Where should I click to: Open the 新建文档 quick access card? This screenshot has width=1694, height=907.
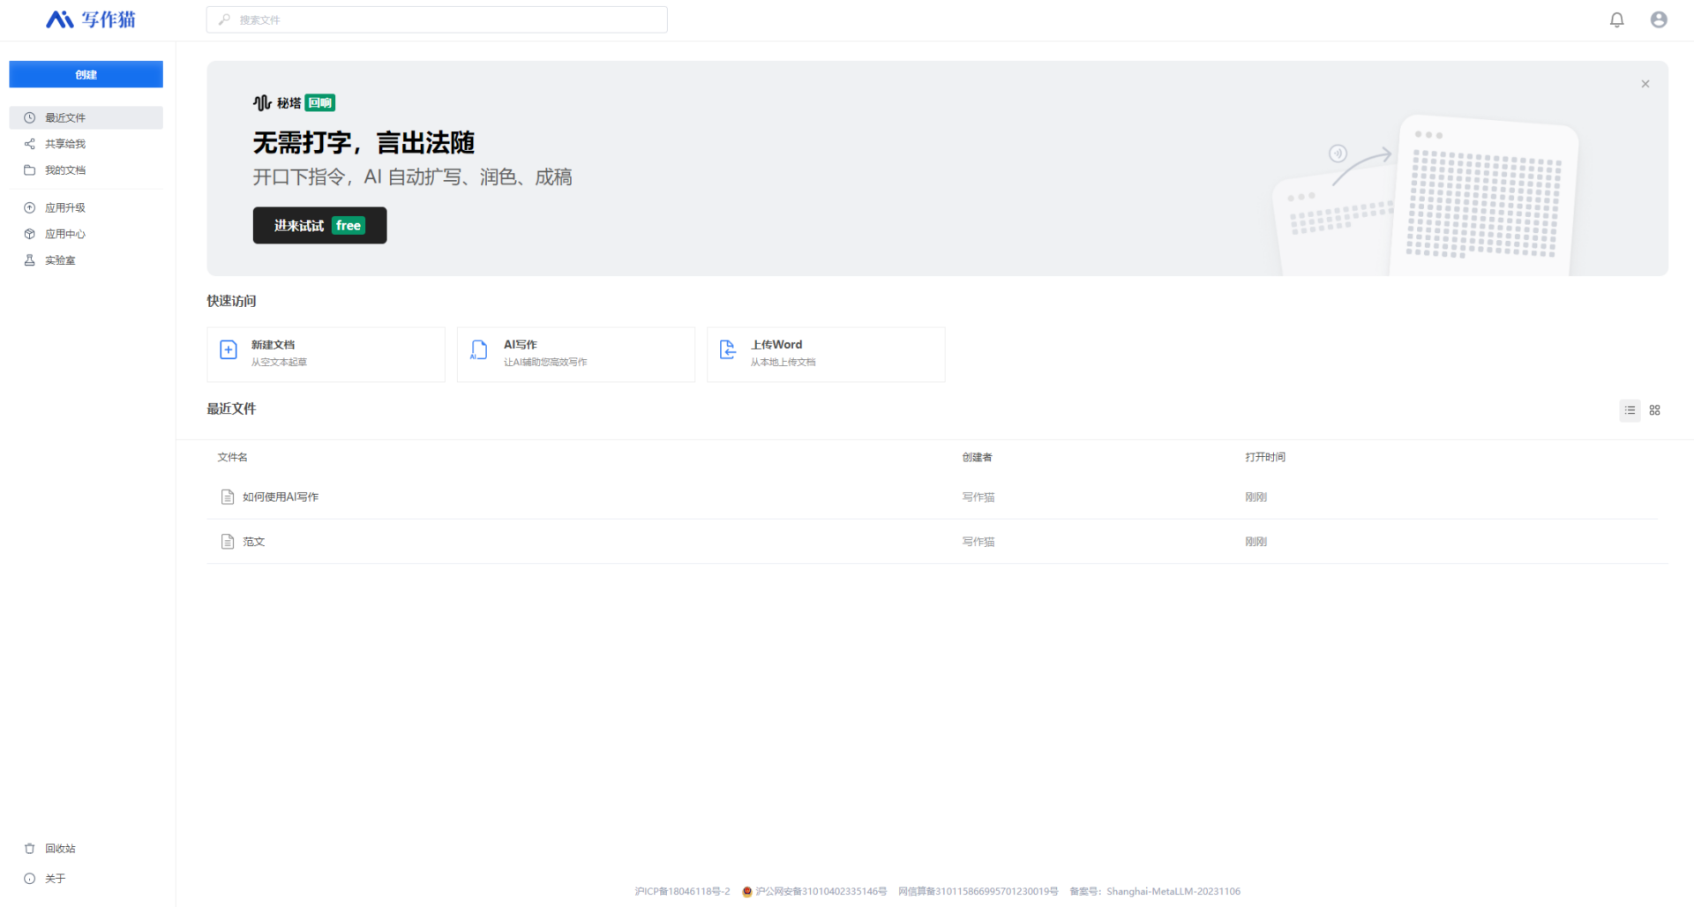pyautogui.click(x=326, y=355)
